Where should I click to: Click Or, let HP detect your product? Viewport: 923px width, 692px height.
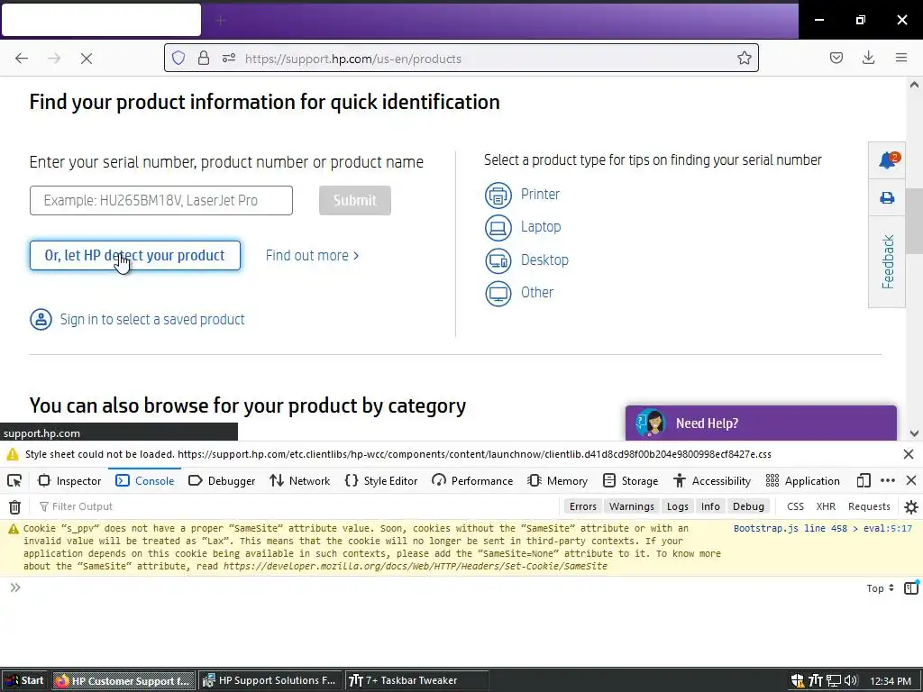(x=135, y=255)
